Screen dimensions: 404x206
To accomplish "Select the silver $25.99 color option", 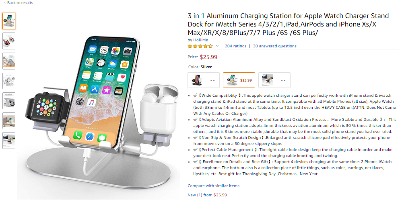I will 239,80.
